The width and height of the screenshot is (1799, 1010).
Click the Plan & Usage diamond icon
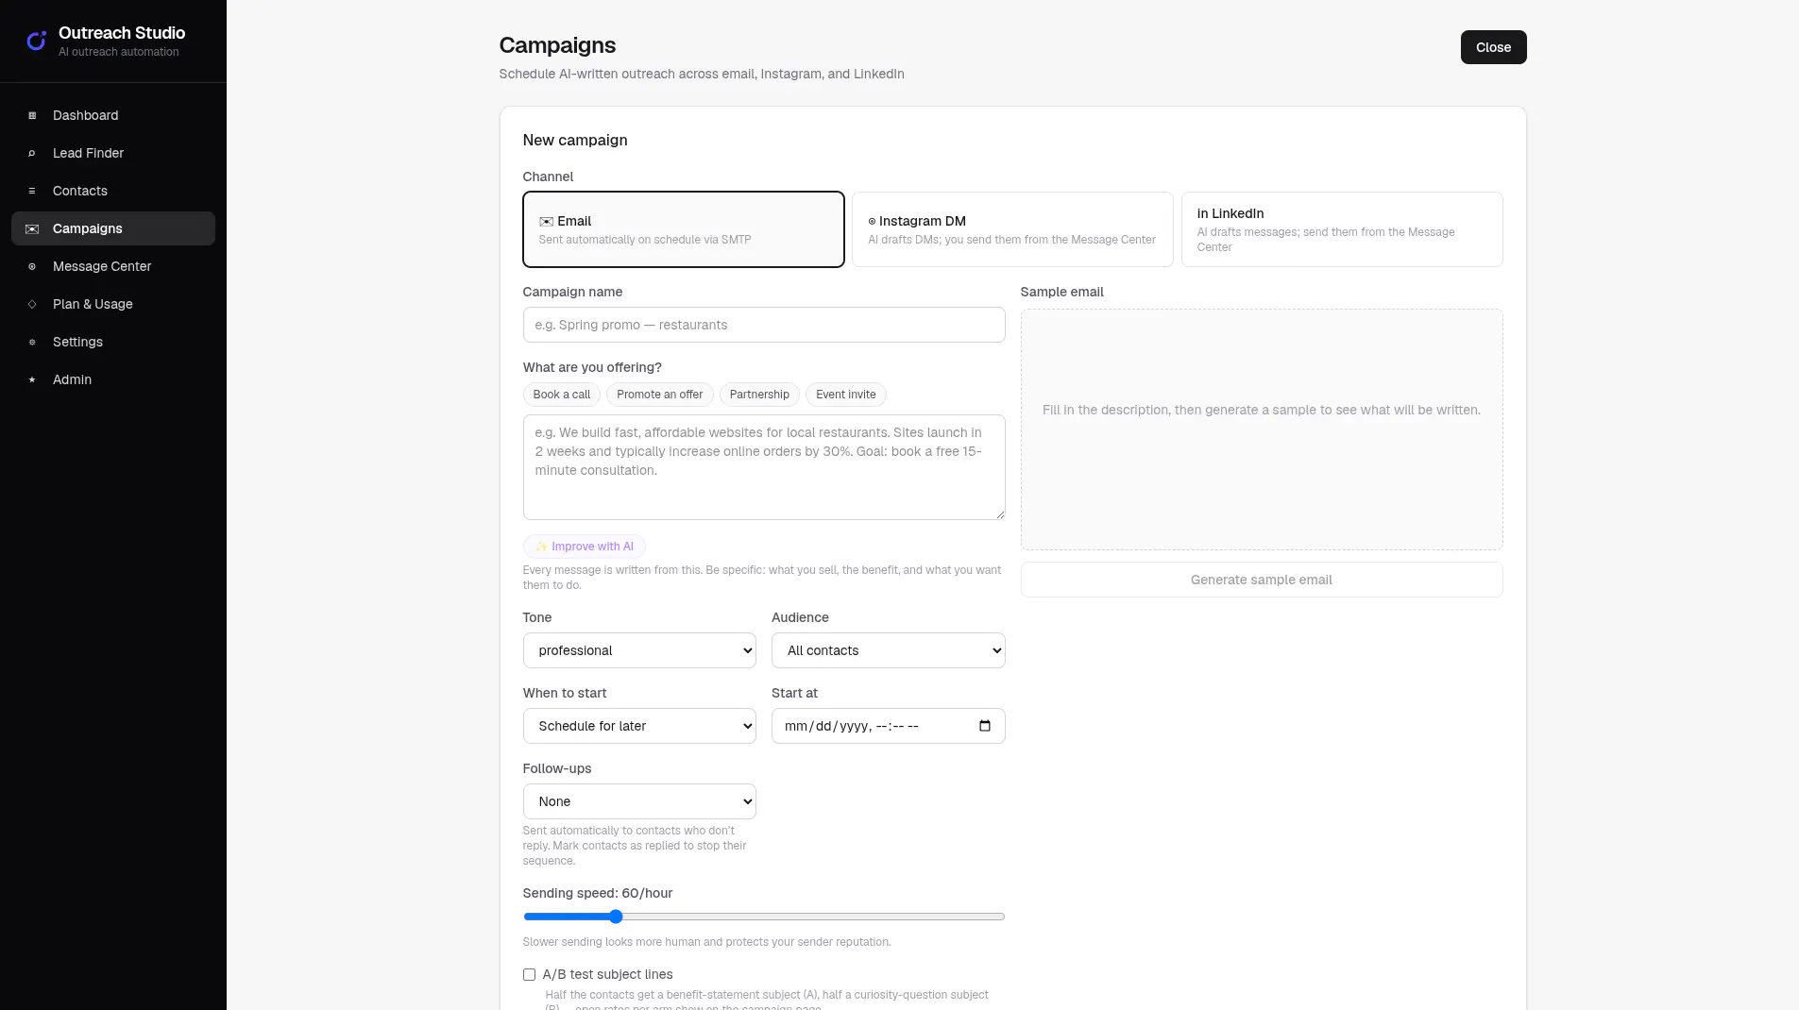[x=32, y=304]
